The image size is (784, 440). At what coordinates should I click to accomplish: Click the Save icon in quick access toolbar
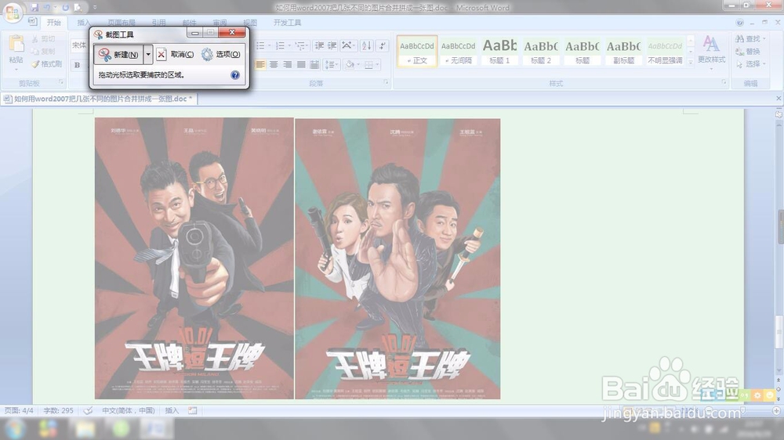(x=34, y=8)
